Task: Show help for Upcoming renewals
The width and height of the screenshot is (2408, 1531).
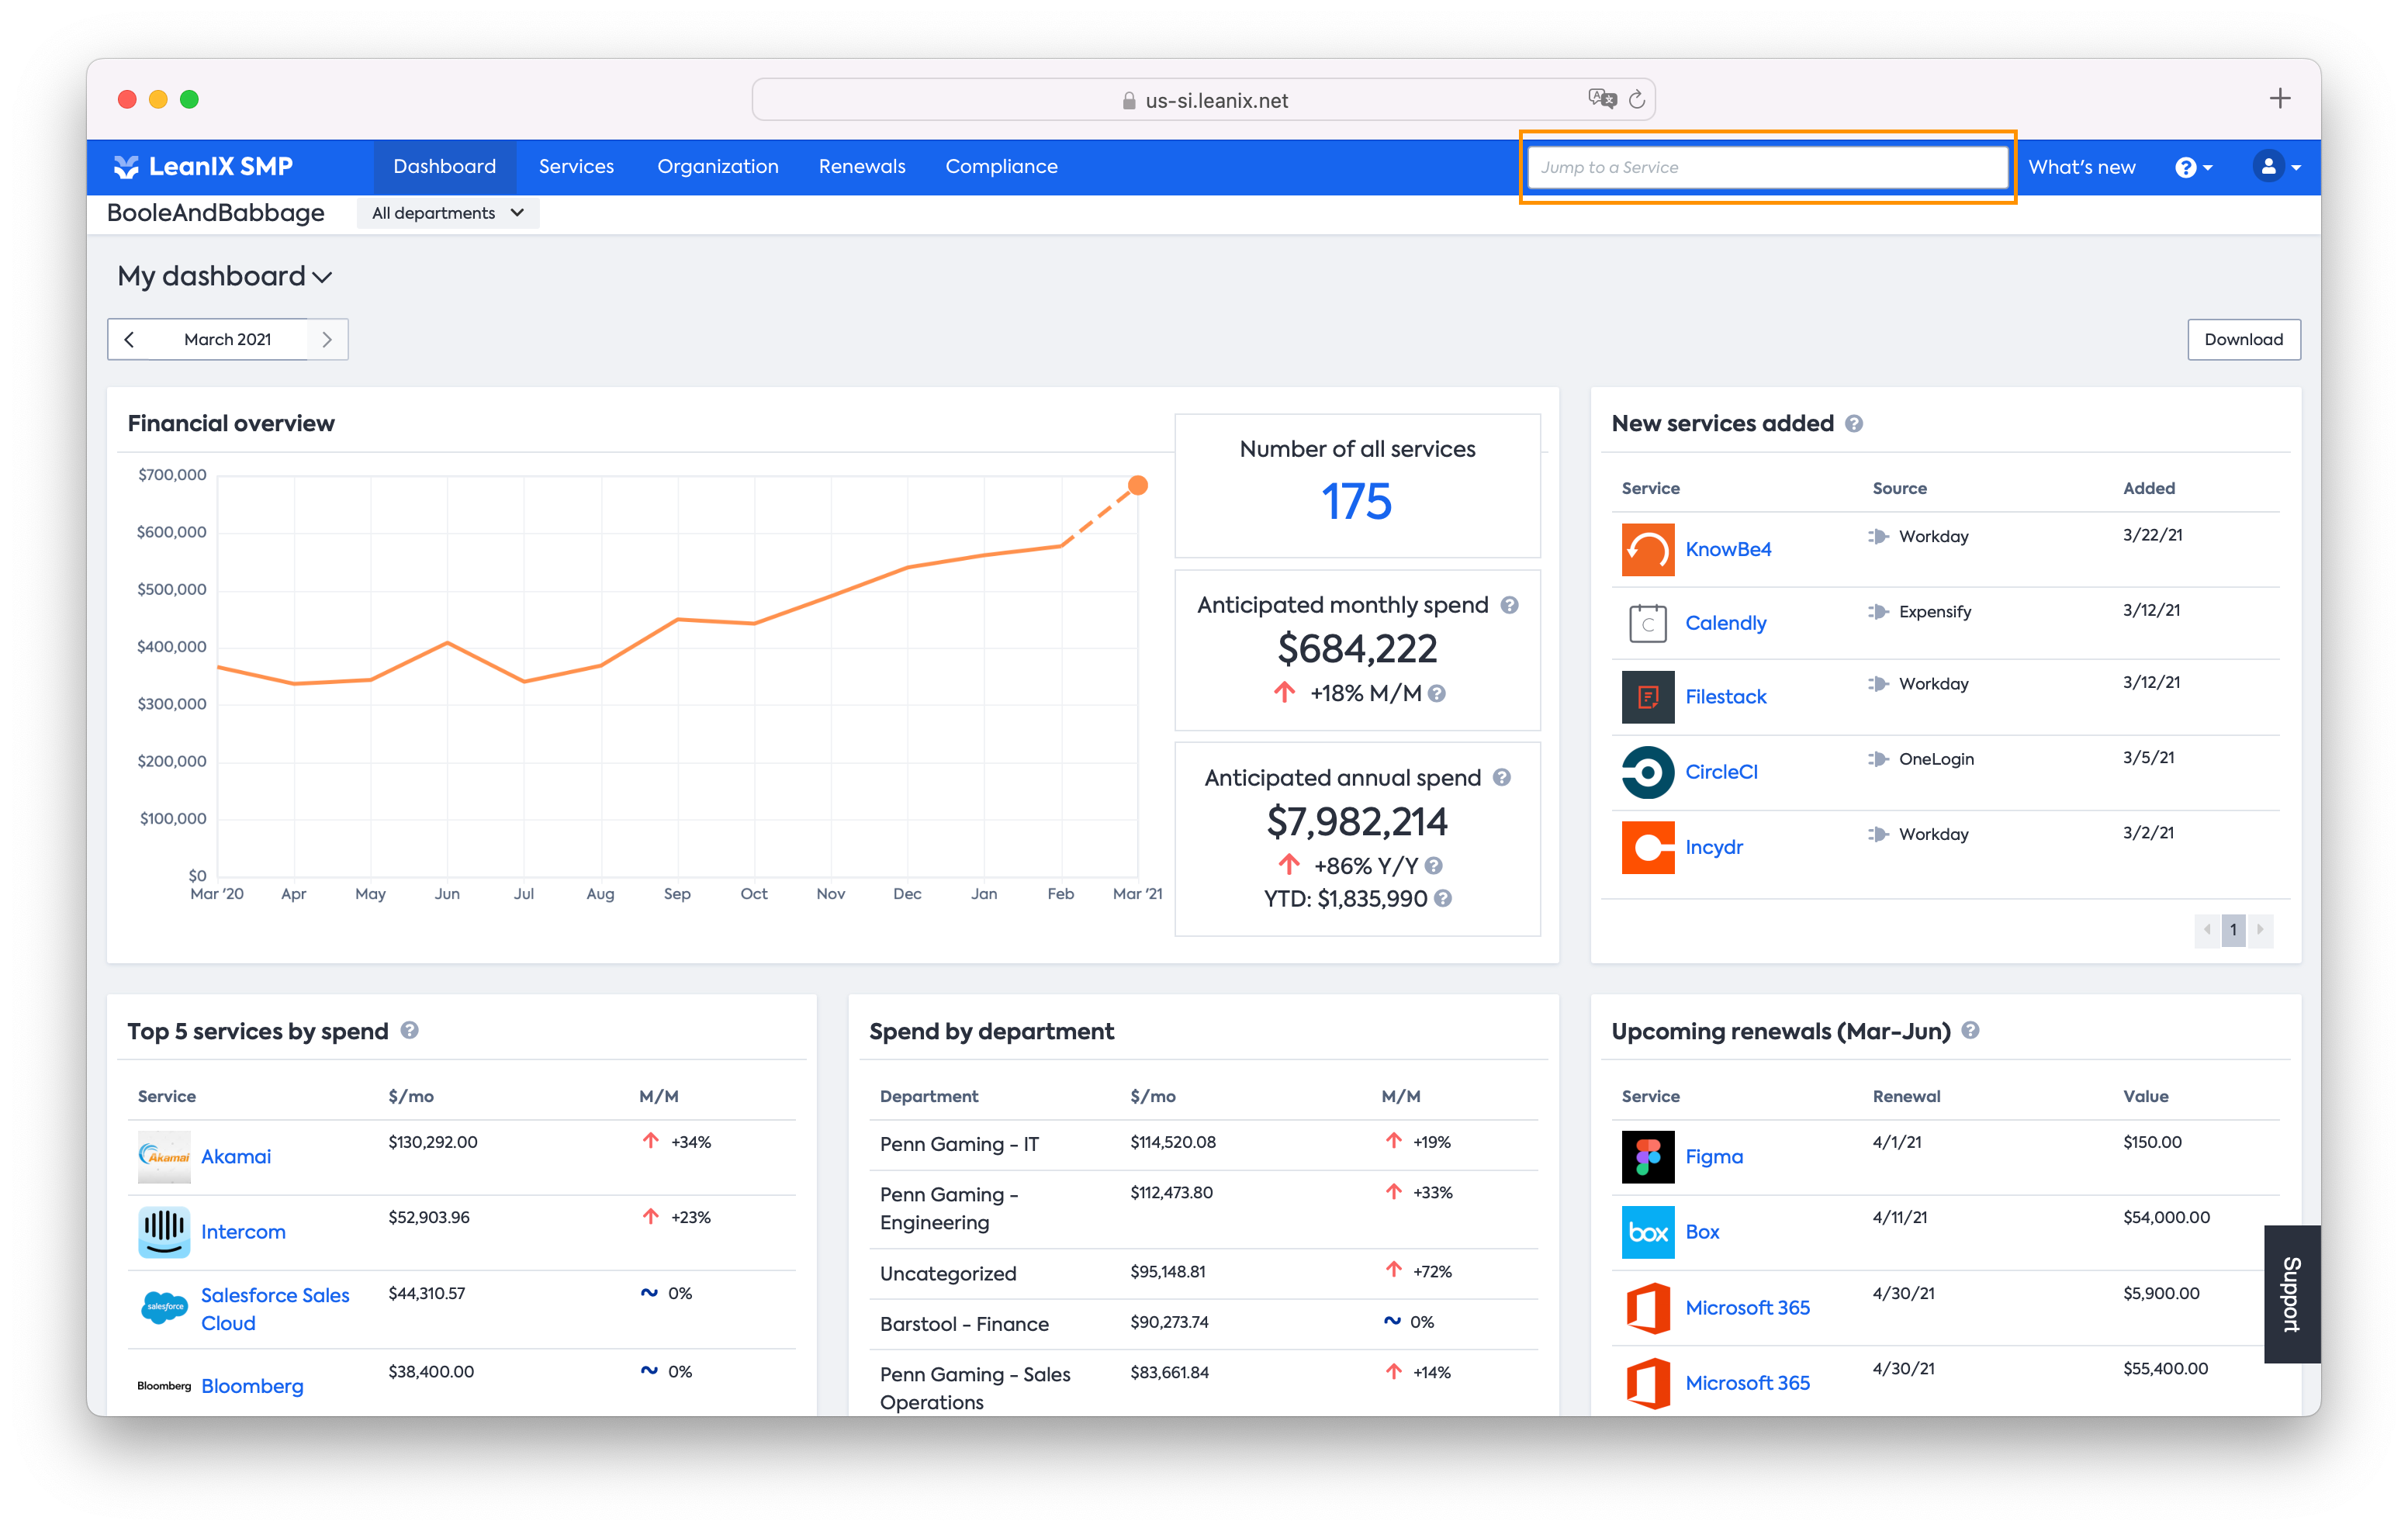Action: [x=1970, y=1030]
